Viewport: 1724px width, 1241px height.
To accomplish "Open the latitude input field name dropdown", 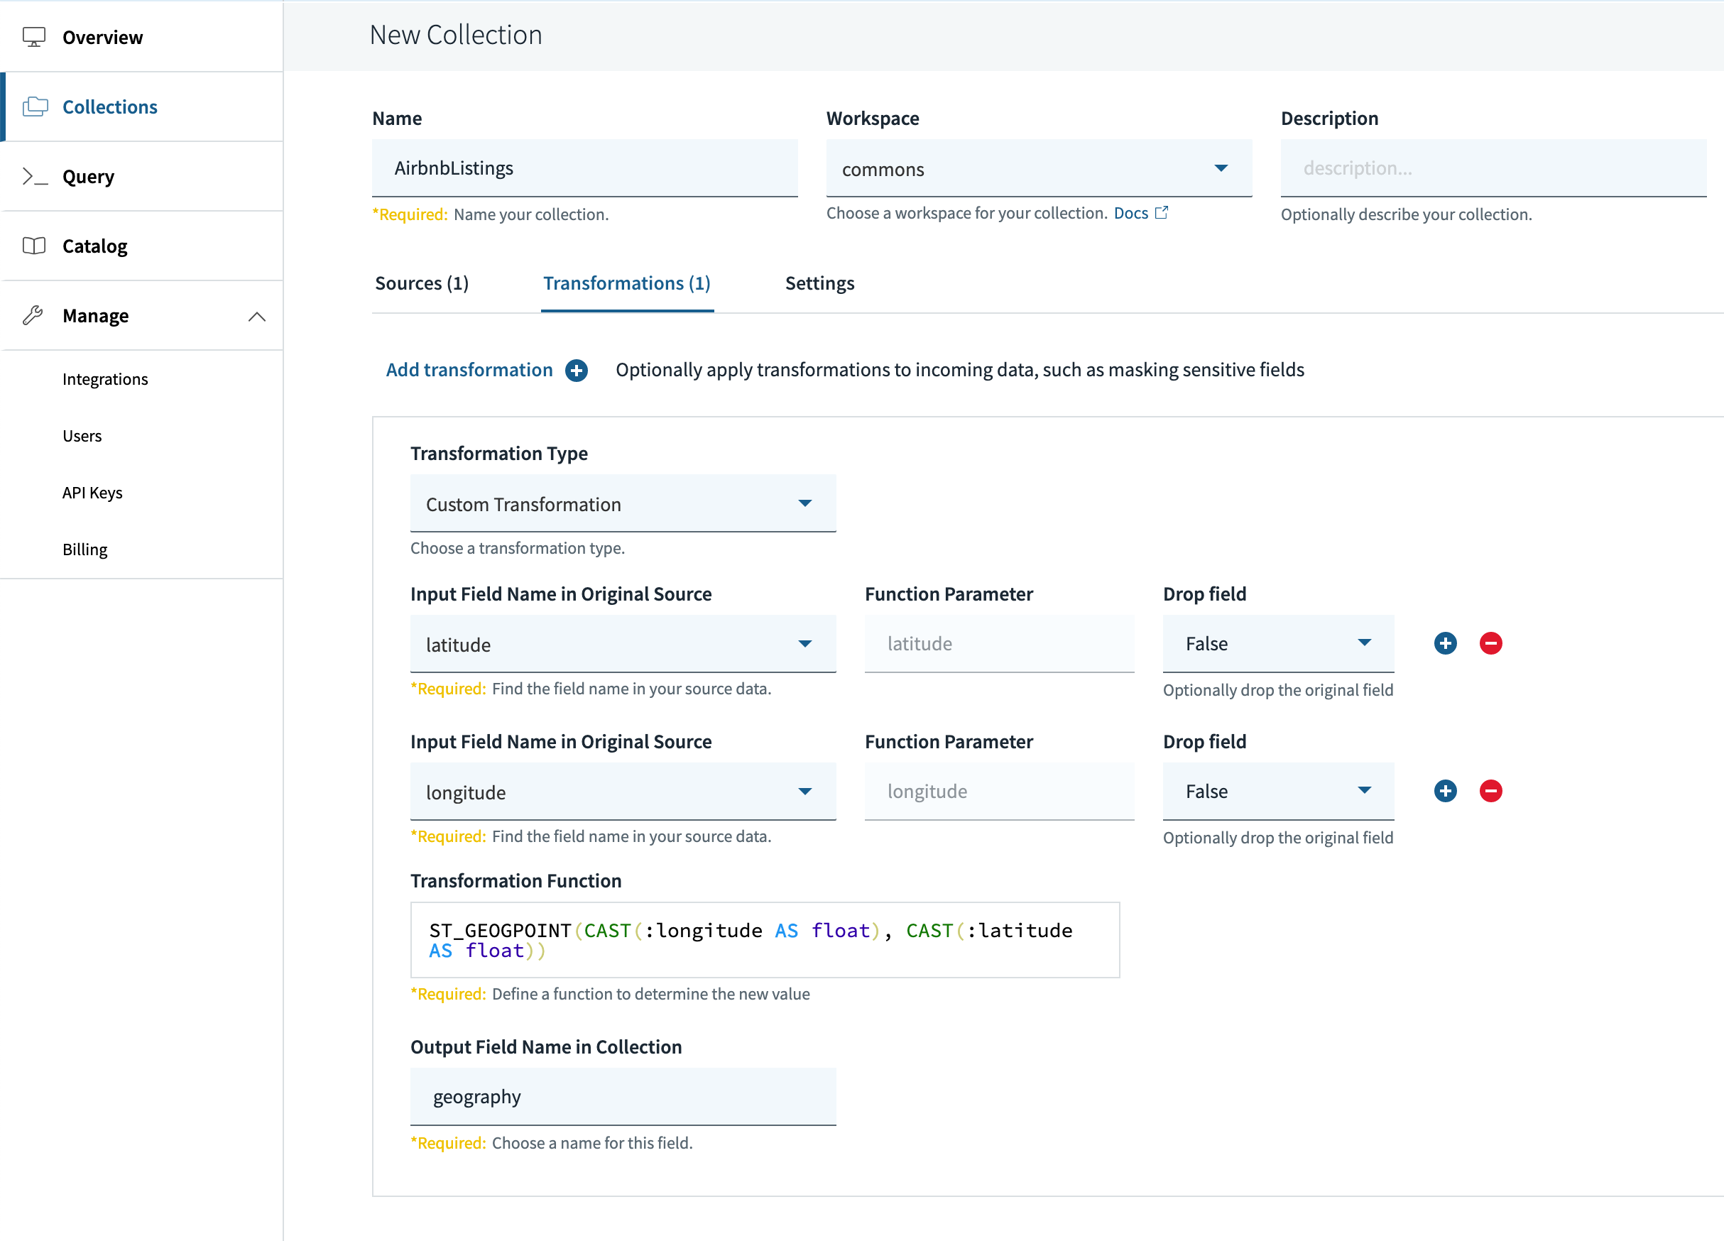I will click(622, 645).
